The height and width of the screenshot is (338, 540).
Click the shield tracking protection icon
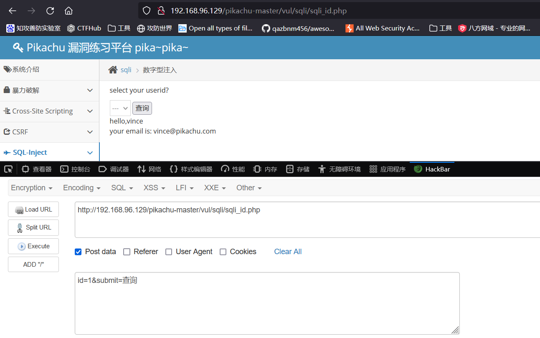click(x=146, y=11)
